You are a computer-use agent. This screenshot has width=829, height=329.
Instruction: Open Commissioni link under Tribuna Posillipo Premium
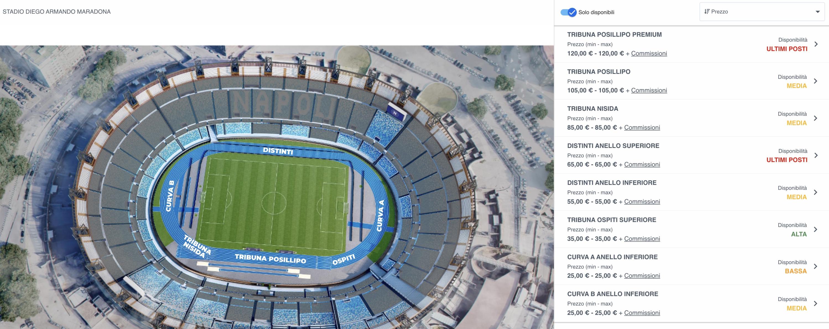649,53
